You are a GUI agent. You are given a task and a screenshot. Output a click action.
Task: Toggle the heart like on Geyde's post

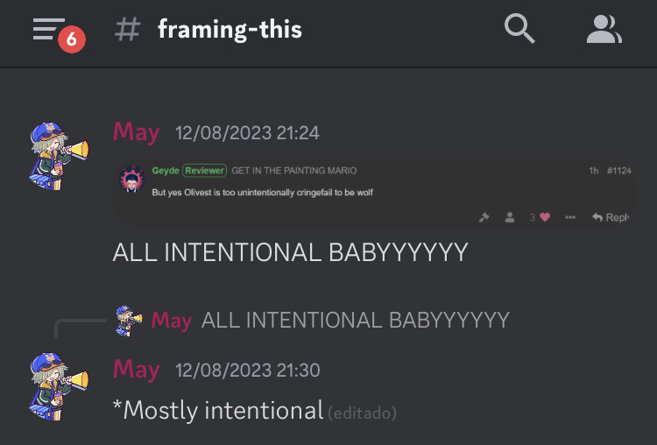tap(544, 217)
